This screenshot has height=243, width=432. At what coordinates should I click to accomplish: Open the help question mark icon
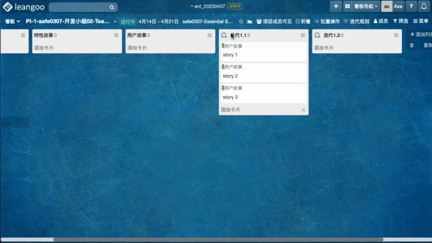pos(411,6)
